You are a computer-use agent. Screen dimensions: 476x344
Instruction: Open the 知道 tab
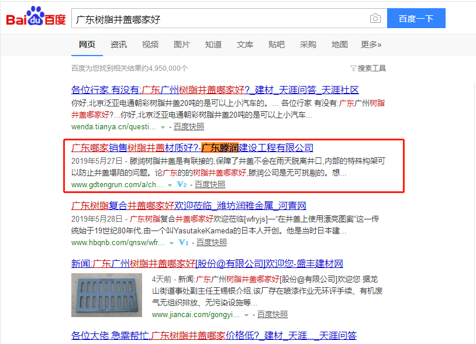213,44
